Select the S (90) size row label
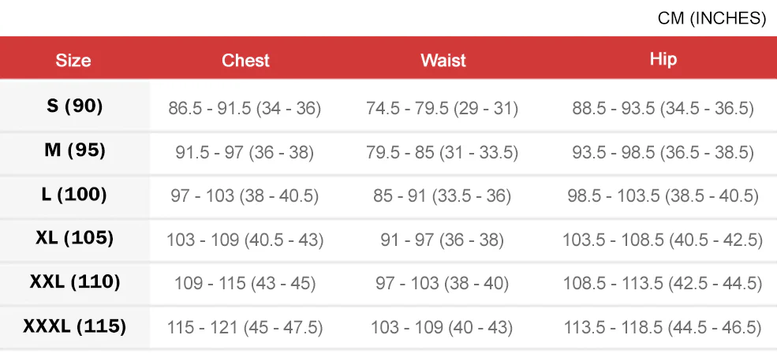The image size is (777, 361). (75, 106)
